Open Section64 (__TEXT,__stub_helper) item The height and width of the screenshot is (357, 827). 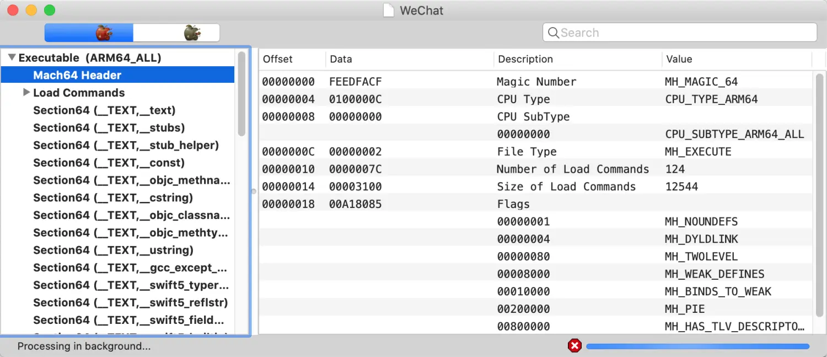pyautogui.click(x=126, y=145)
